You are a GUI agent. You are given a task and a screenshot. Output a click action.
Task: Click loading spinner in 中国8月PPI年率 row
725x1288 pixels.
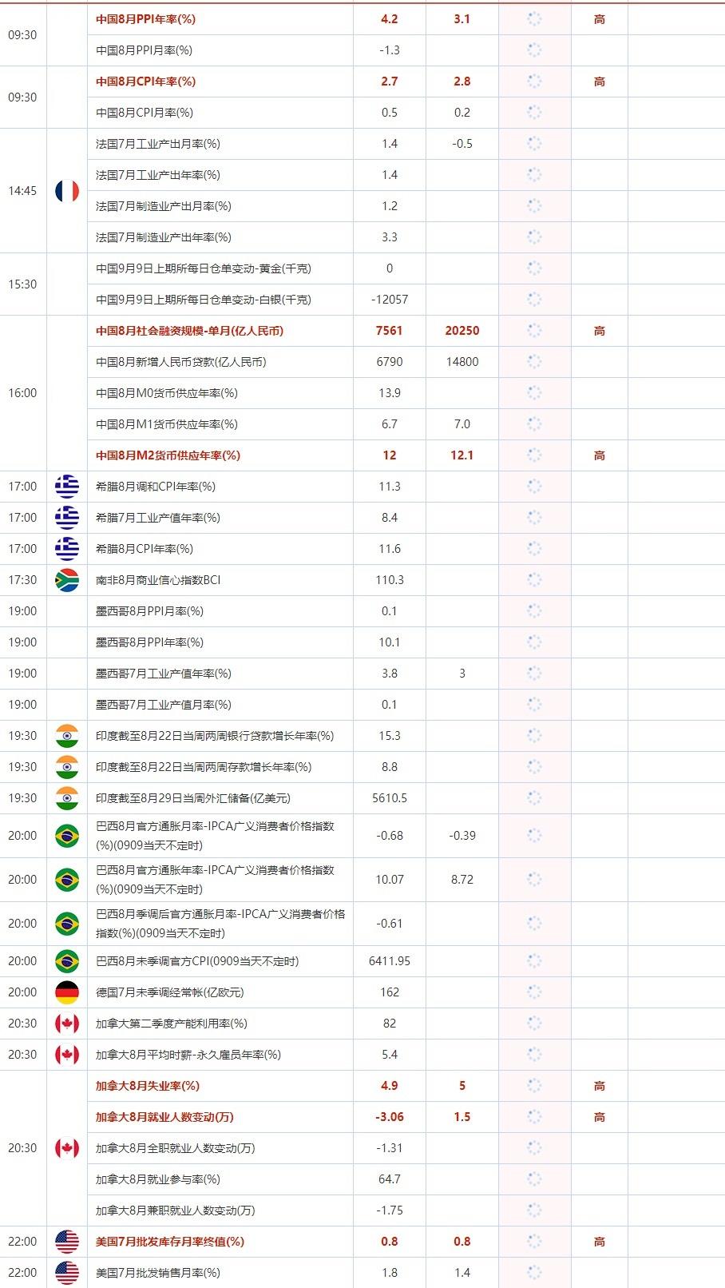point(534,19)
